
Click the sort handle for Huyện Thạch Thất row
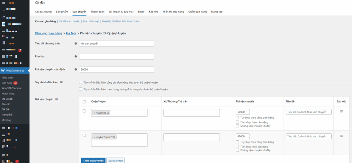pyautogui.click(x=341, y=136)
